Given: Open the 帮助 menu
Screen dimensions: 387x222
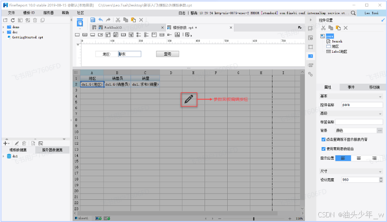Looking at the screenshot, I should (66, 13).
